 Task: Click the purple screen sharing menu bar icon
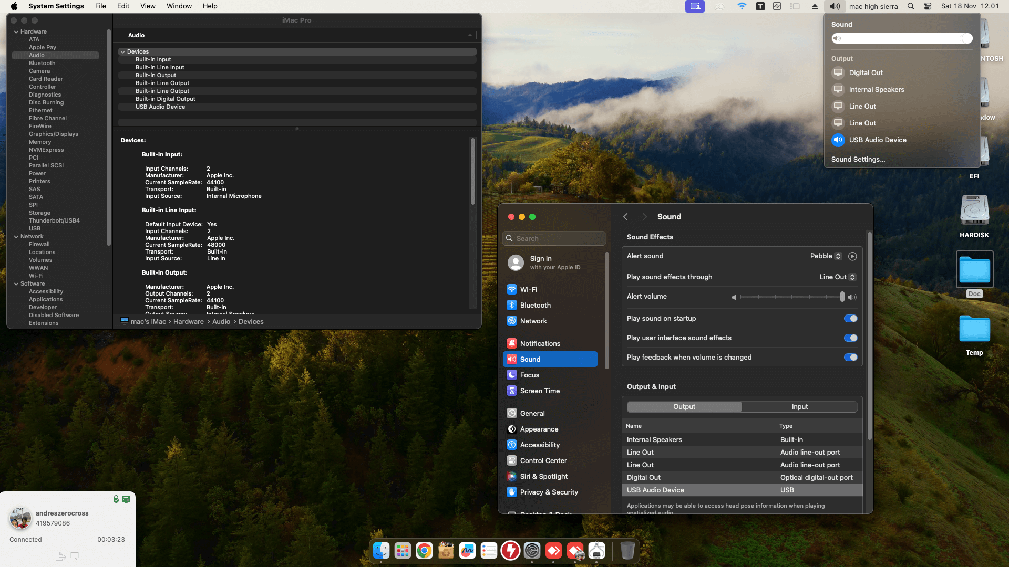[x=695, y=6]
